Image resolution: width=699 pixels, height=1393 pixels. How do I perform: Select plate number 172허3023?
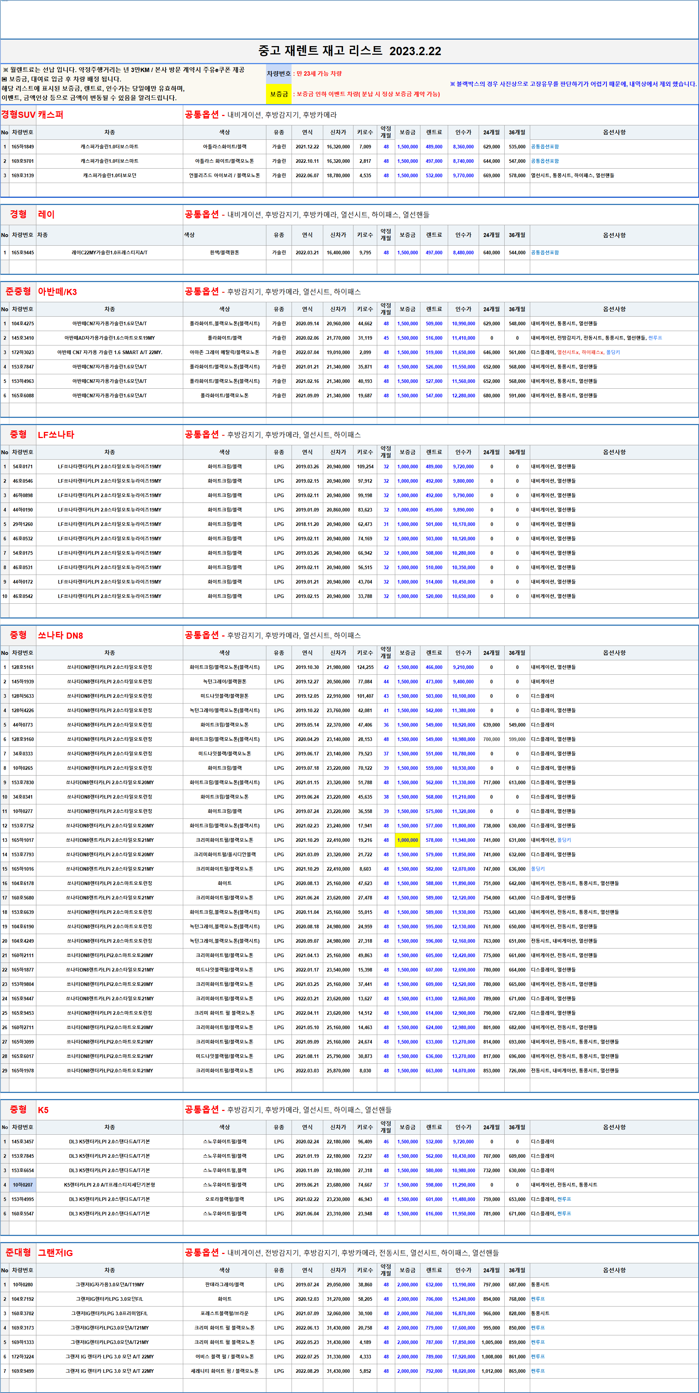point(23,353)
